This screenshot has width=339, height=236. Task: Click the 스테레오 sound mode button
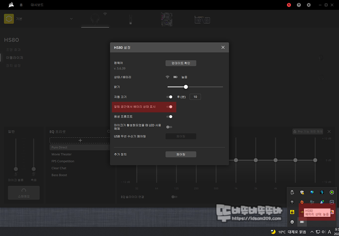24,193
